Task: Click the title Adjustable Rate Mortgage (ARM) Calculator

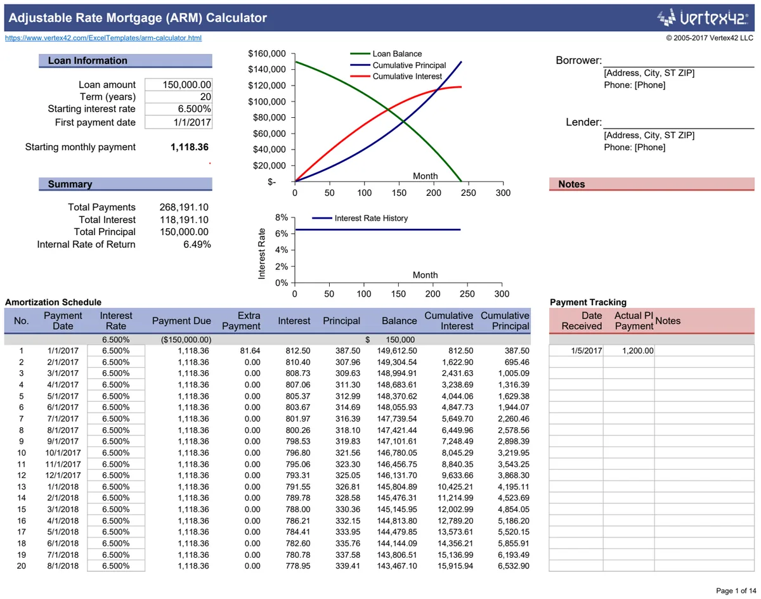Action: tap(138, 18)
